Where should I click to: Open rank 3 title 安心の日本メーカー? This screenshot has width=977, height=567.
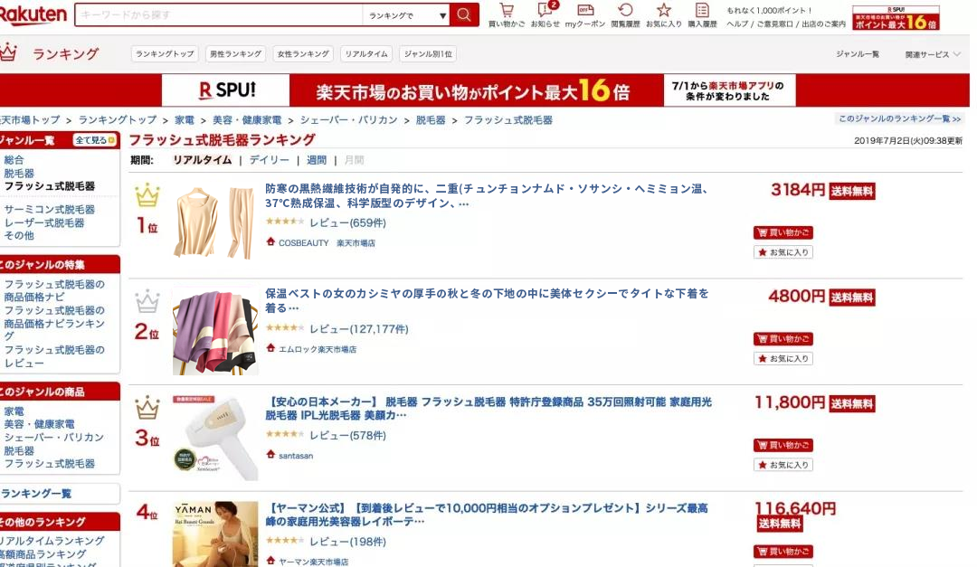click(x=488, y=409)
